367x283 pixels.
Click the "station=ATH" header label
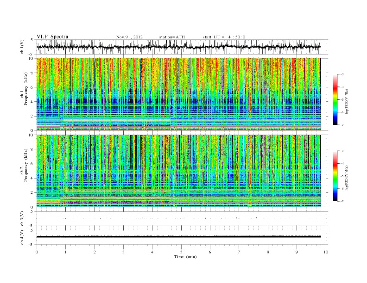point(172,37)
